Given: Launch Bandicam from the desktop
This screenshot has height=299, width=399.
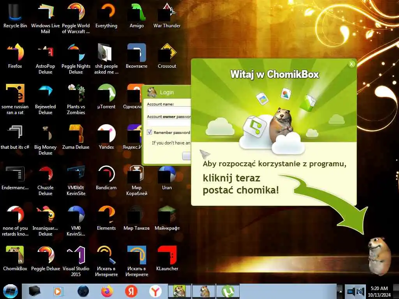Looking at the screenshot, I should (106, 177).
